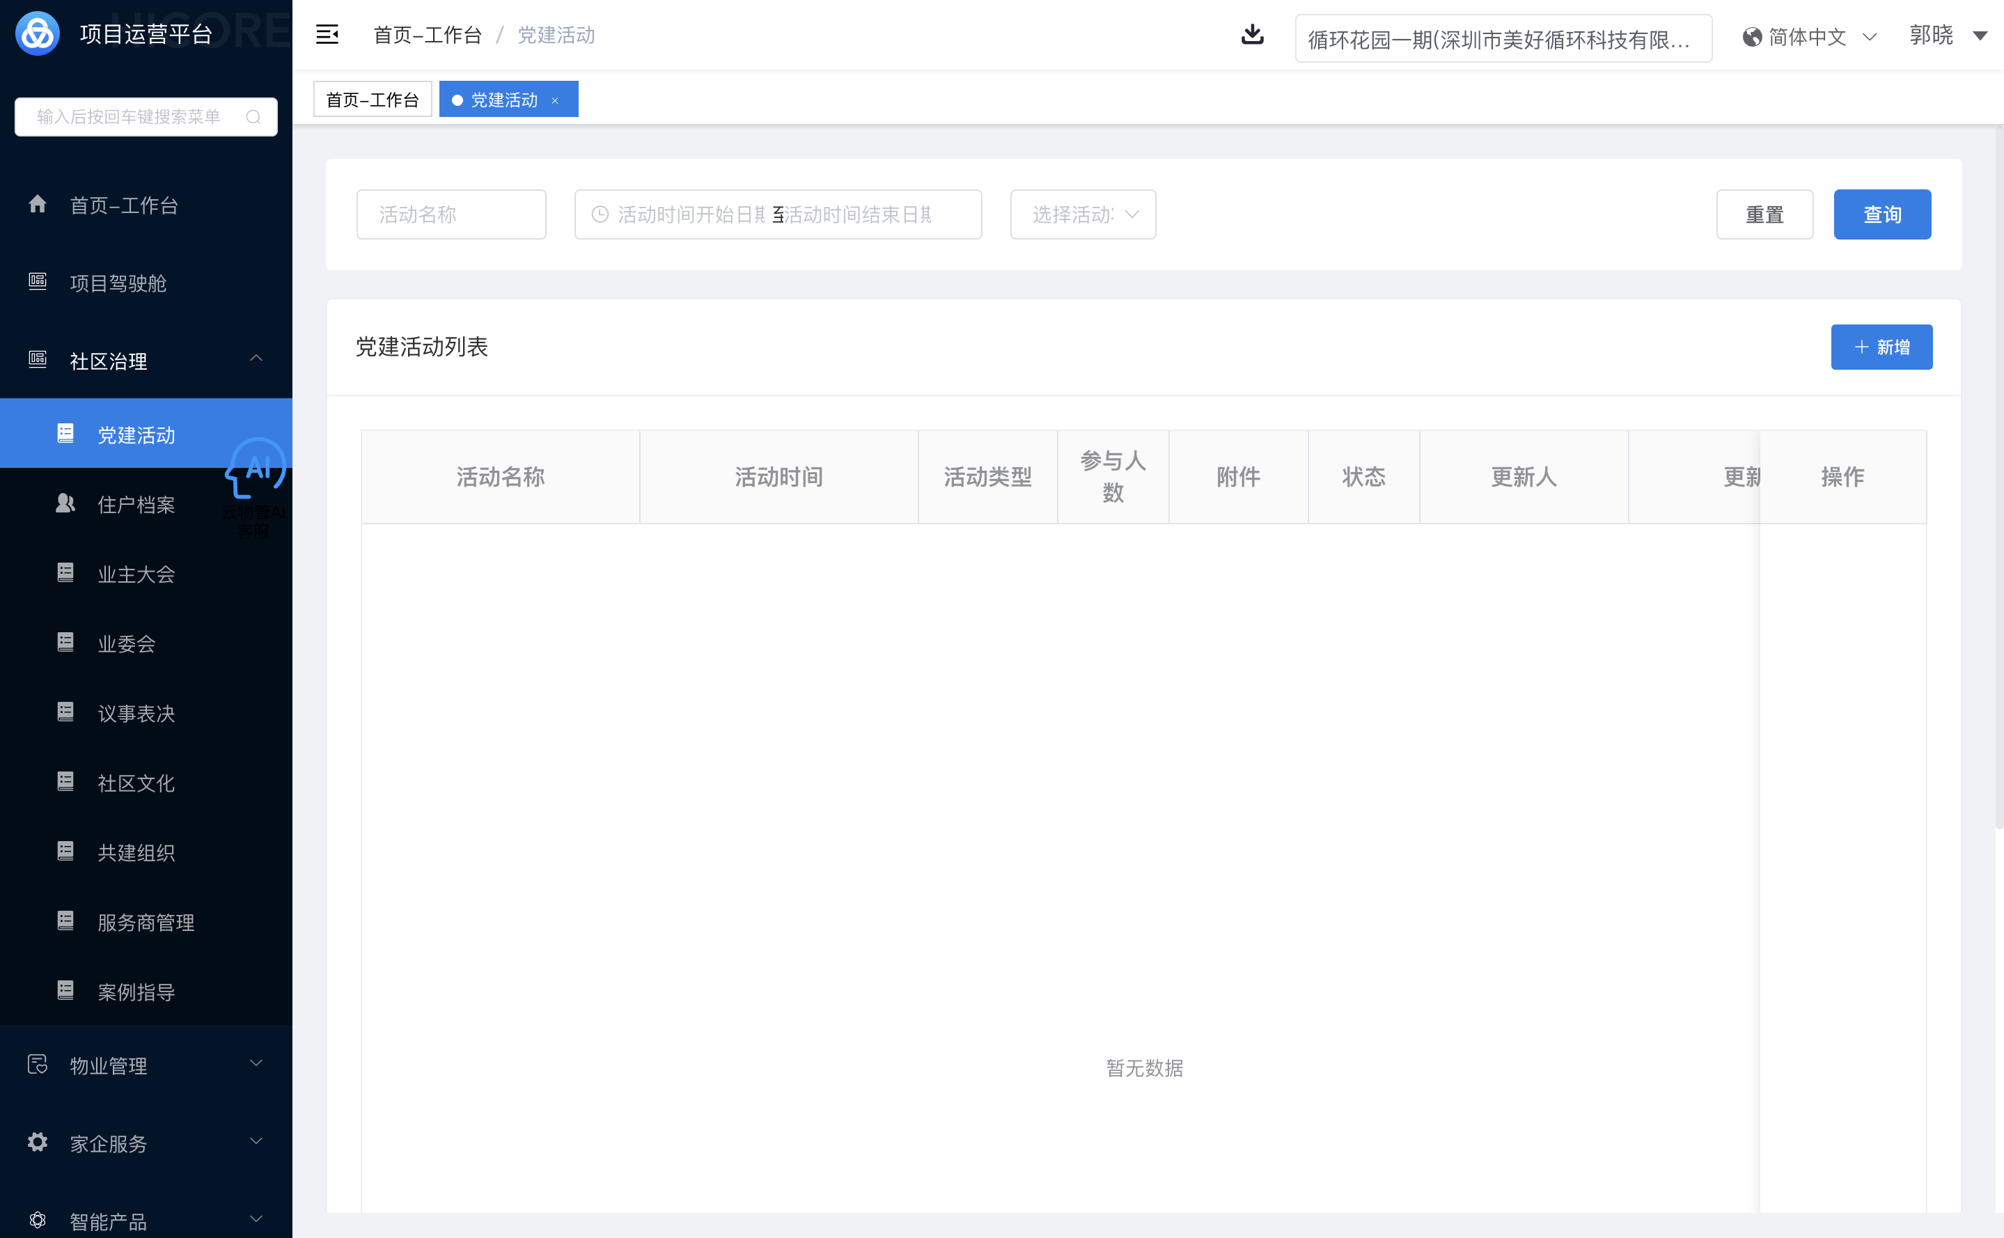Collapse the 社区治理 menu section

pos(256,359)
